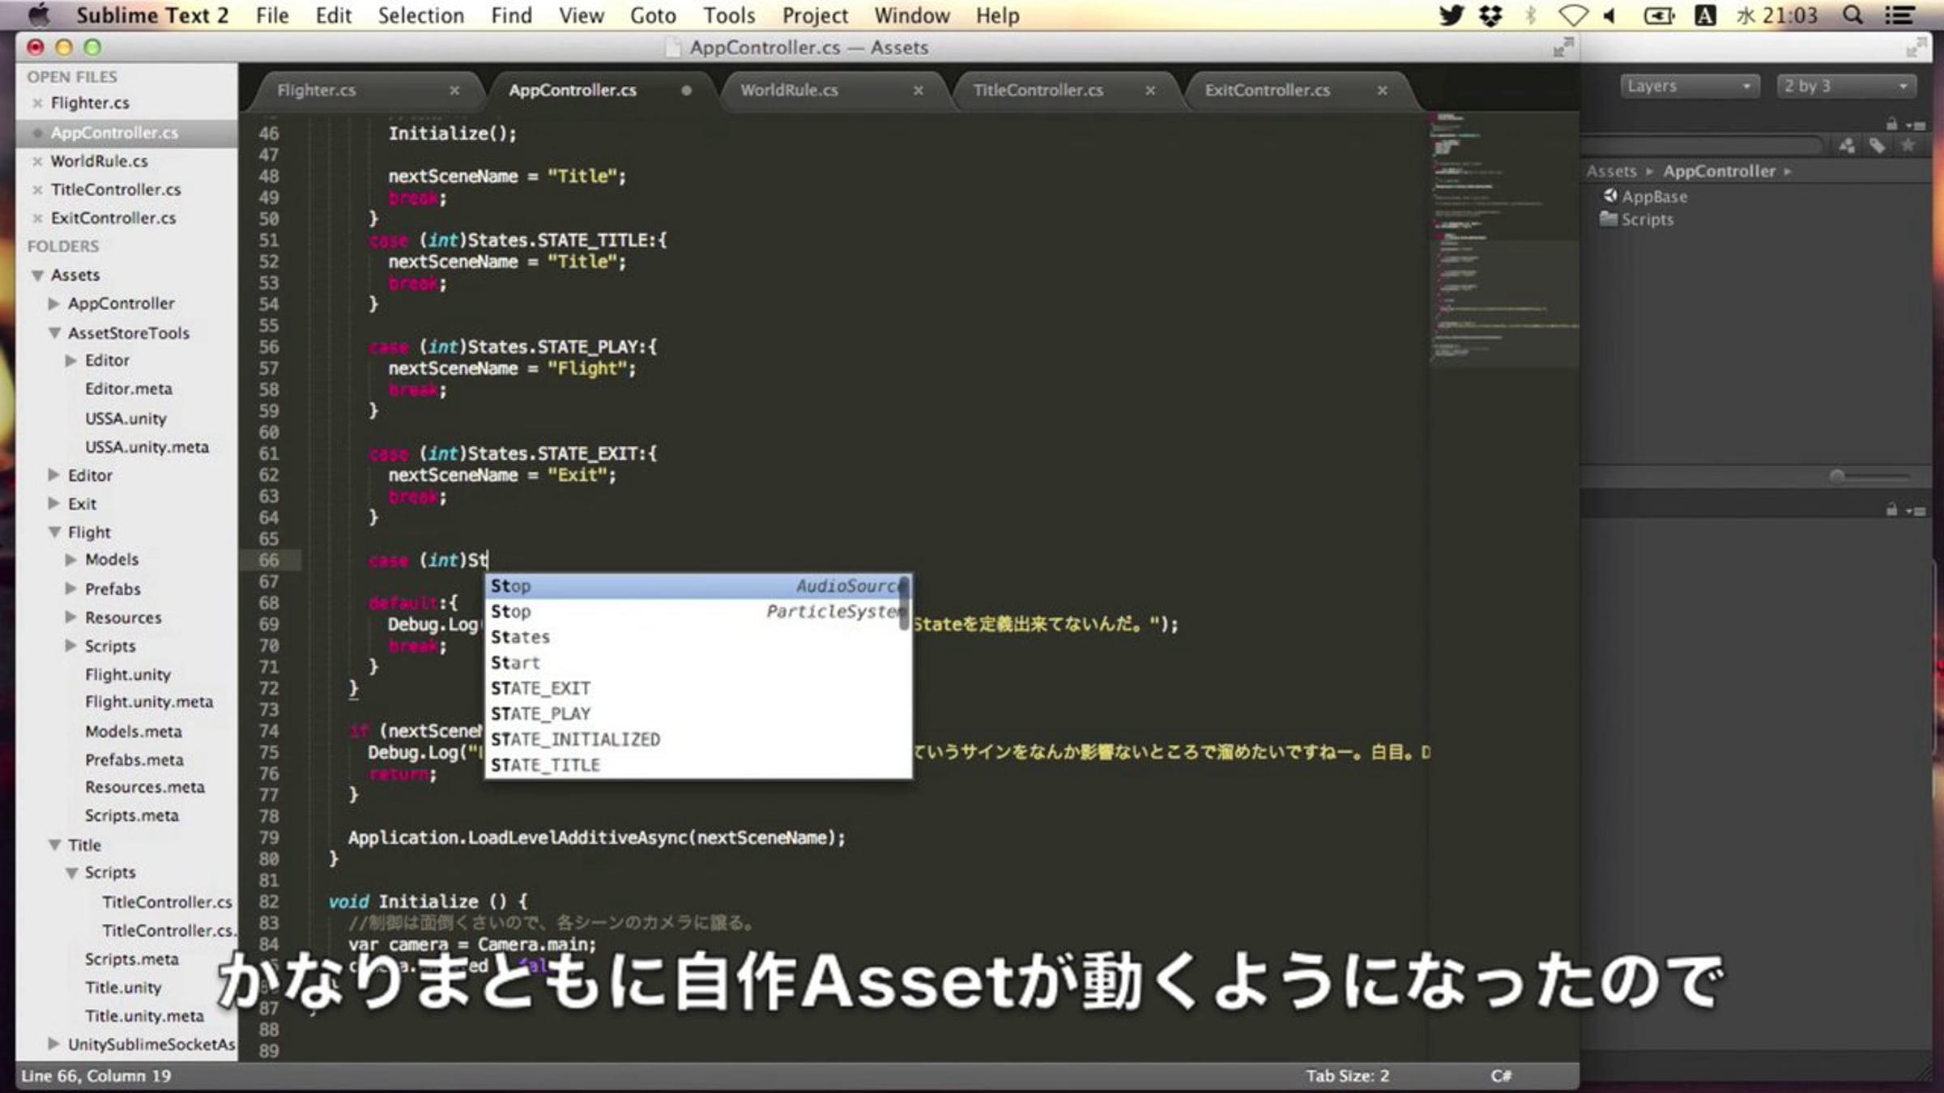The height and width of the screenshot is (1093, 1944).
Task: Click the AppBase Unity scene icon
Action: pyautogui.click(x=1610, y=195)
